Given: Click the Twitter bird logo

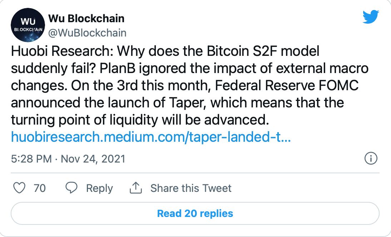Looking at the screenshot, I should coord(371,17).
